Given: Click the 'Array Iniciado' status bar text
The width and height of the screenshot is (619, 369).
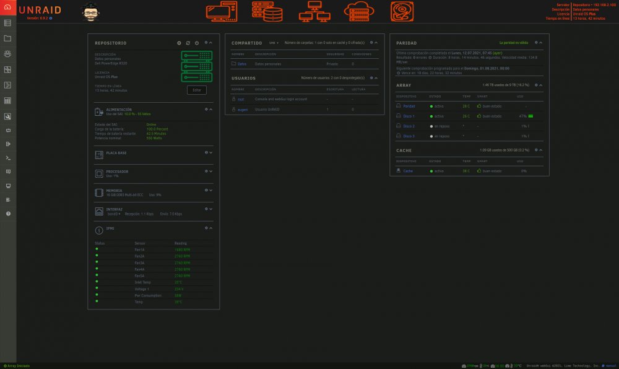Looking at the screenshot, I should point(19,366).
